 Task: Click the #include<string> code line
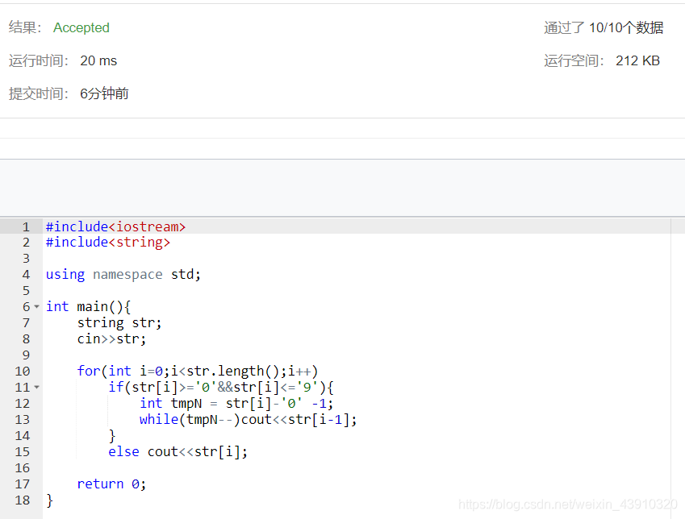(108, 243)
